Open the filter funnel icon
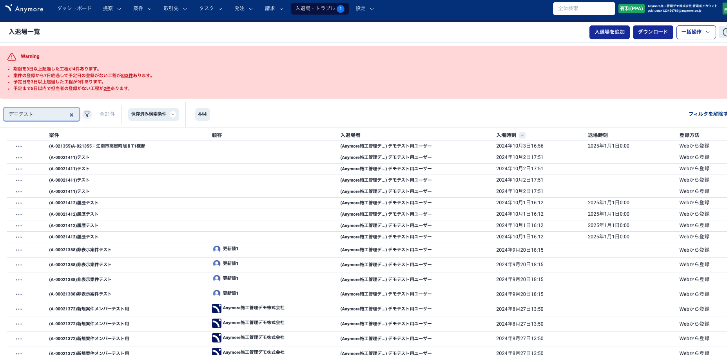This screenshot has width=727, height=355. click(x=87, y=114)
